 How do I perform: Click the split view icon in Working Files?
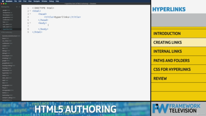[x=20, y=7]
